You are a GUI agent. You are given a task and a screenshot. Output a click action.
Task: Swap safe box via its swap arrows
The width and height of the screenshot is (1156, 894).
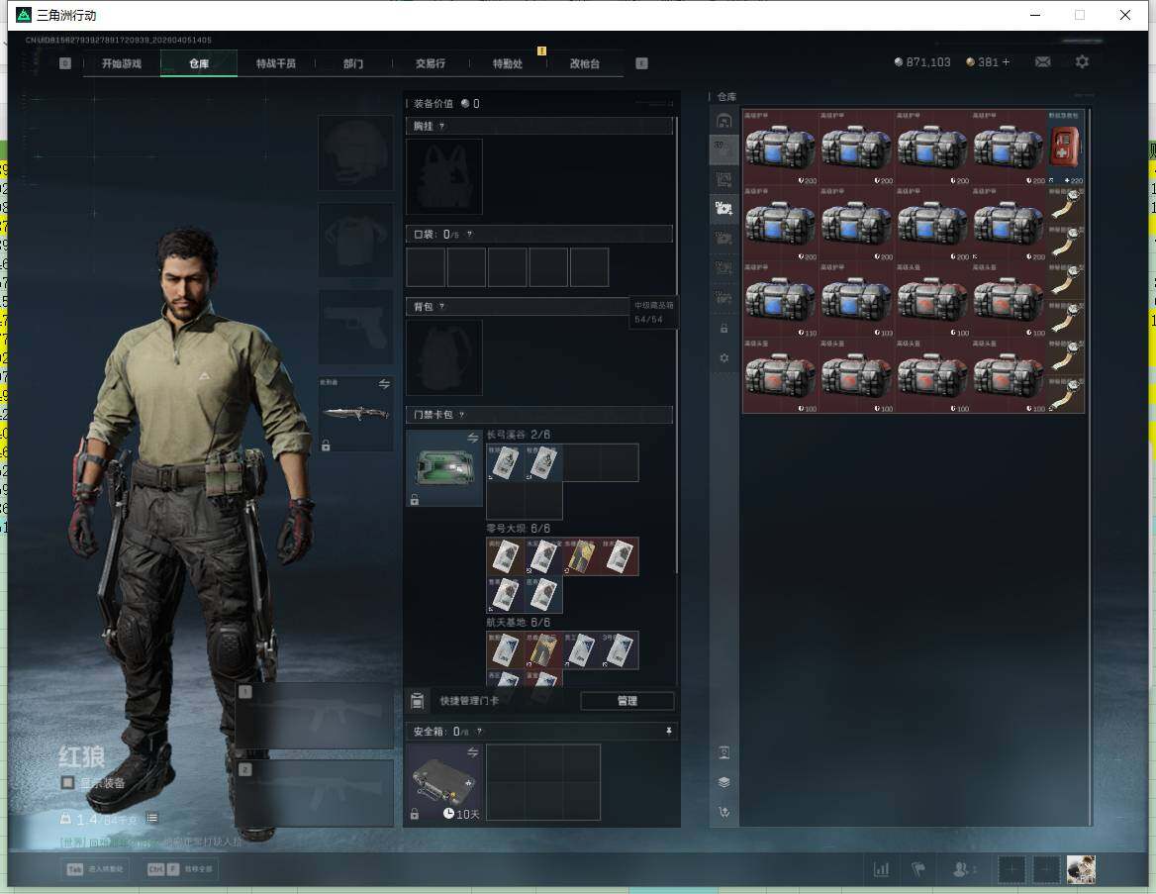coord(472,752)
